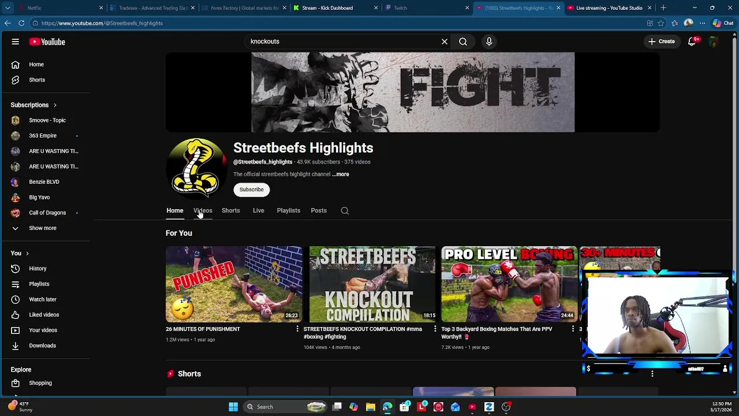Open the Copilot Chat button
Viewport: 739px width, 416px height.
[x=723, y=23]
